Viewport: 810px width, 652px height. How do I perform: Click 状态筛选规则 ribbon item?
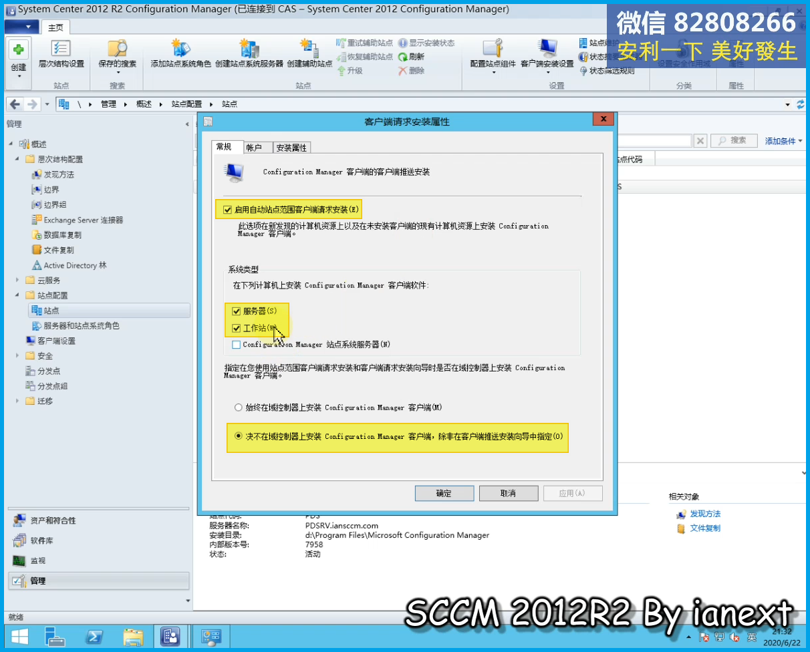(x=606, y=71)
